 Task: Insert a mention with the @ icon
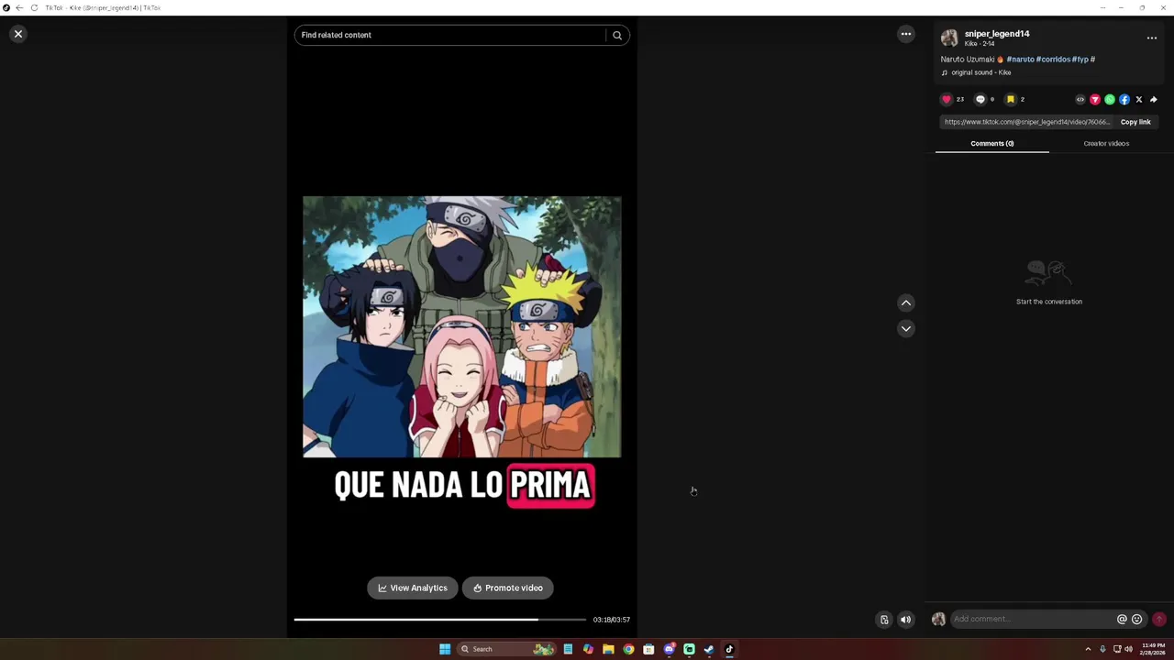[1122, 619]
